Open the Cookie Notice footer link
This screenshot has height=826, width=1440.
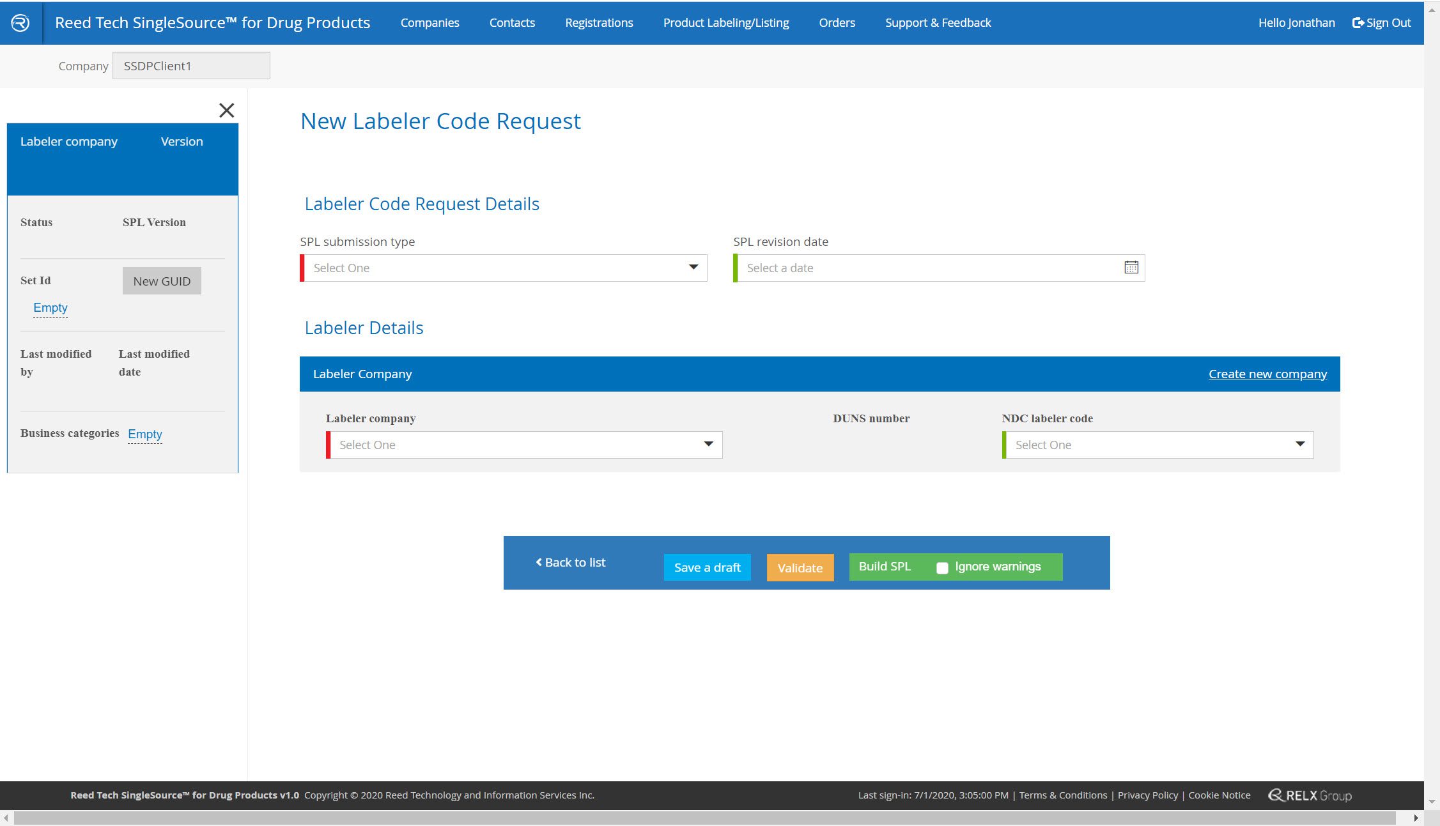(x=1219, y=795)
